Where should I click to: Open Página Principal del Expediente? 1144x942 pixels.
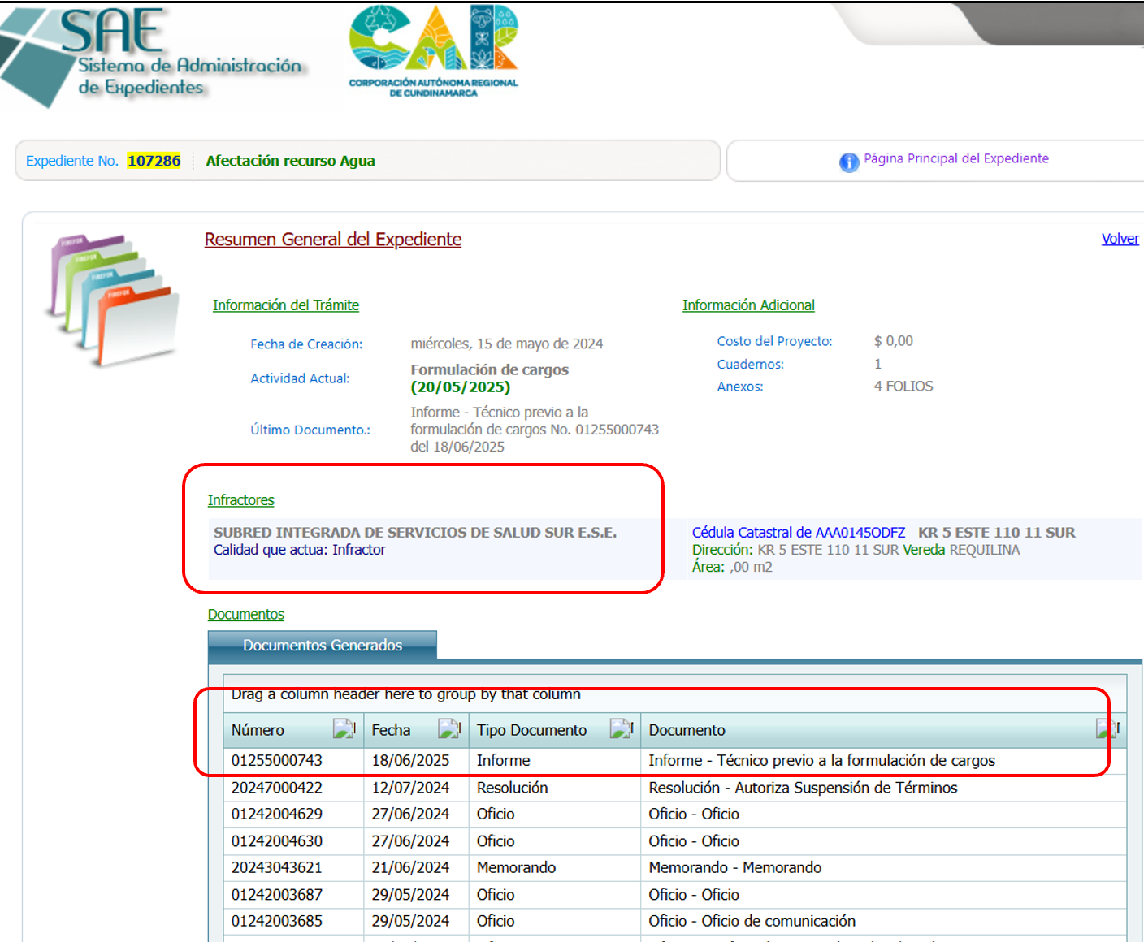click(x=955, y=158)
